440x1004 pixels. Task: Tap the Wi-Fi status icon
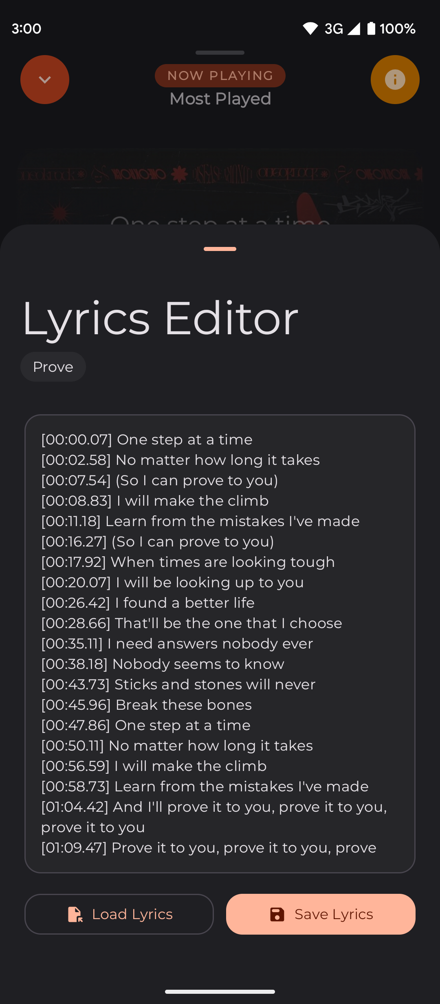311,28
